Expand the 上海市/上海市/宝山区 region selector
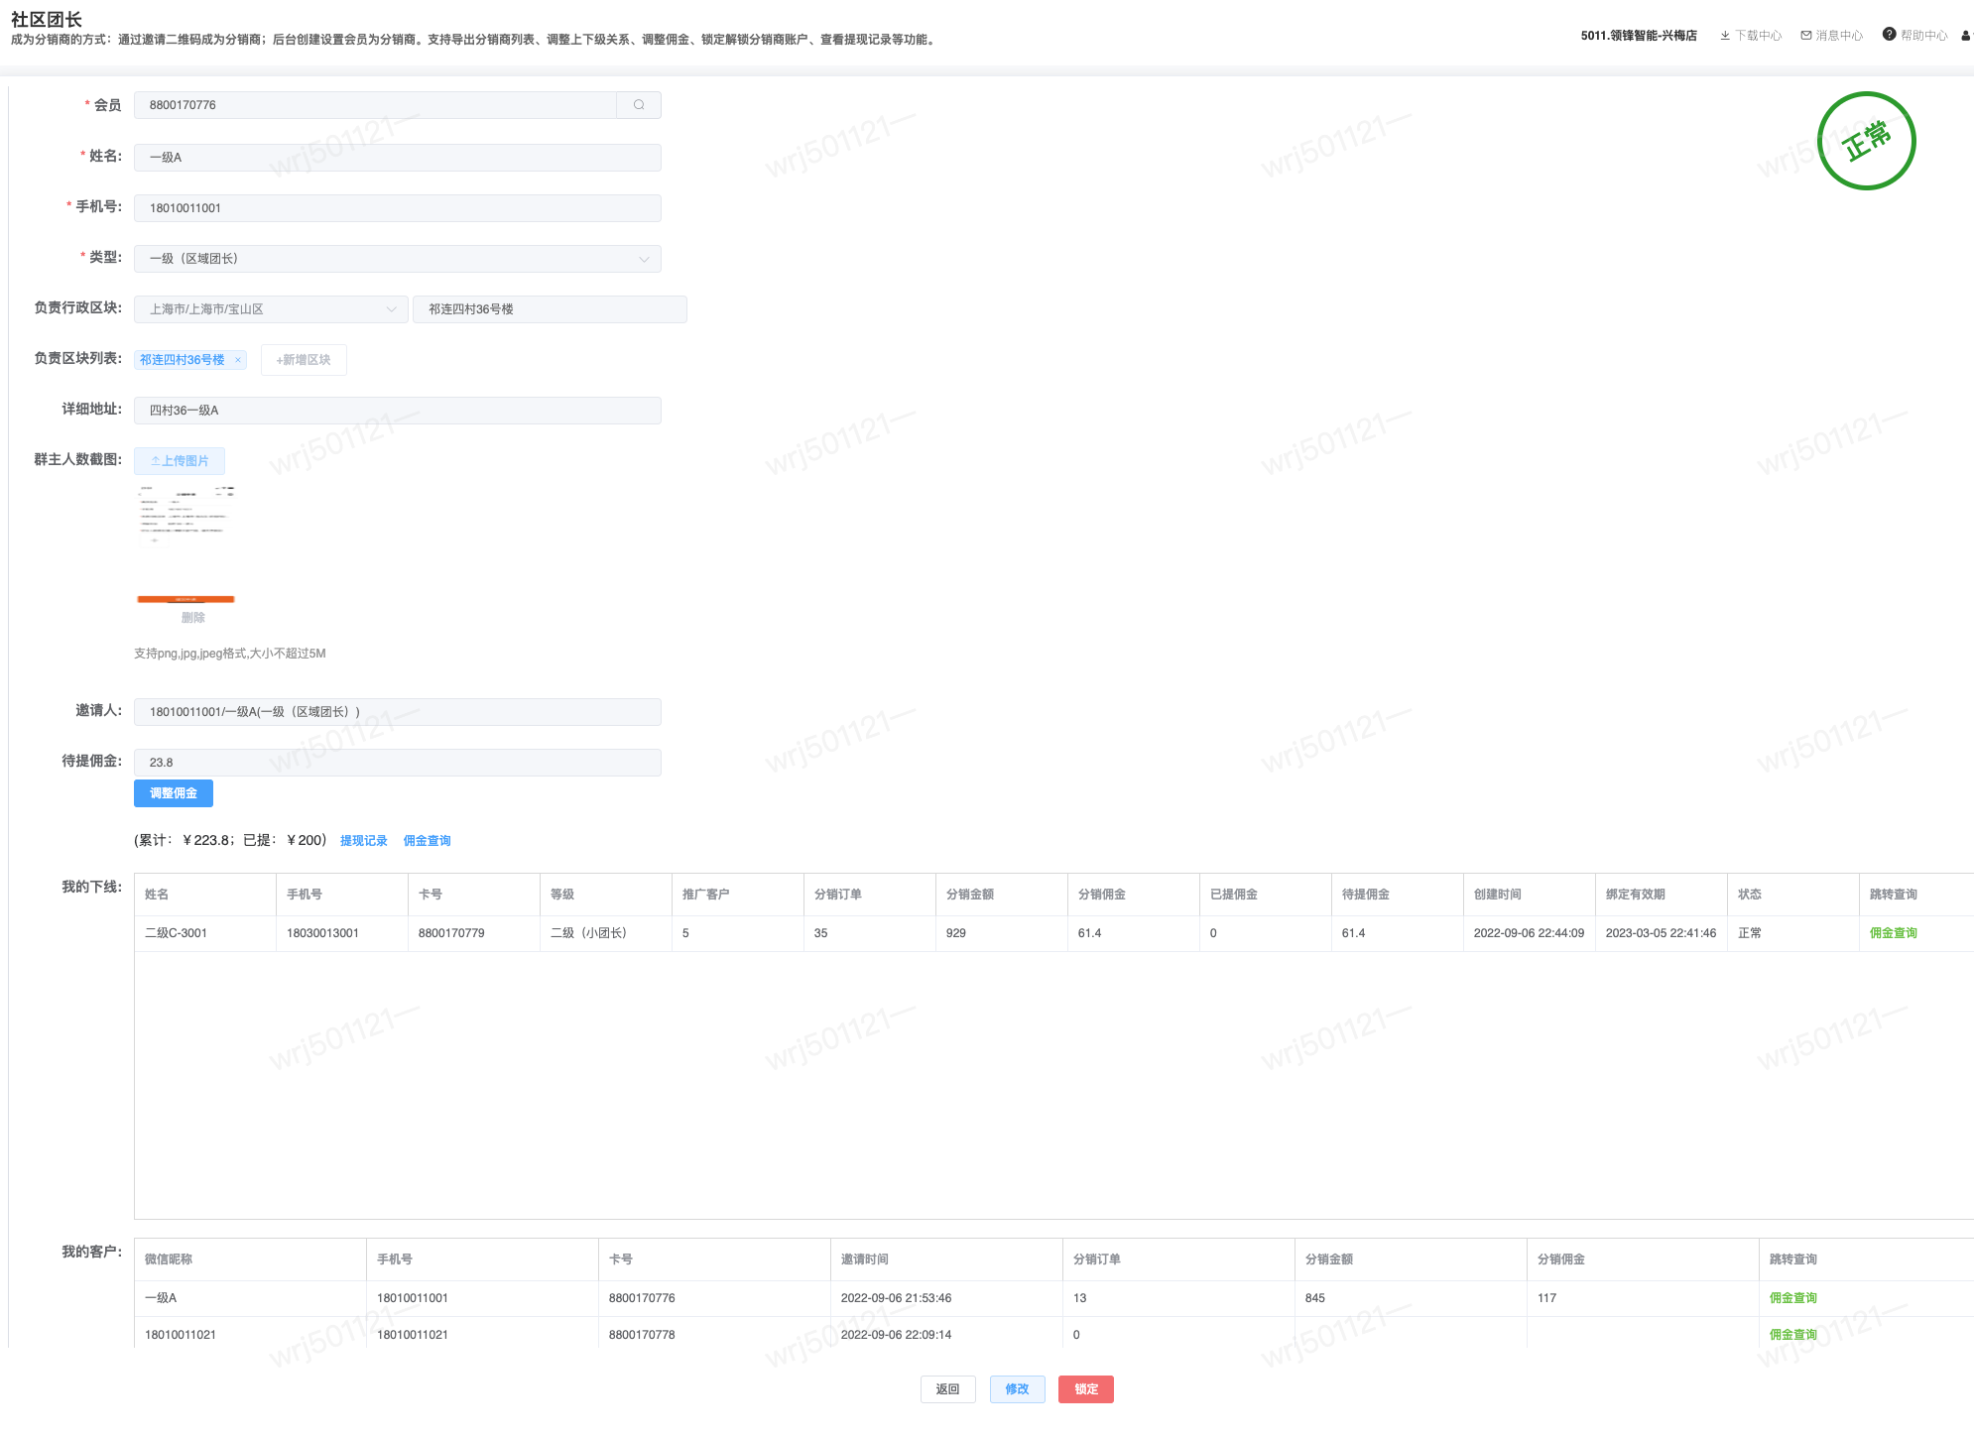Viewport: 1974px width, 1438px height. (x=271, y=309)
